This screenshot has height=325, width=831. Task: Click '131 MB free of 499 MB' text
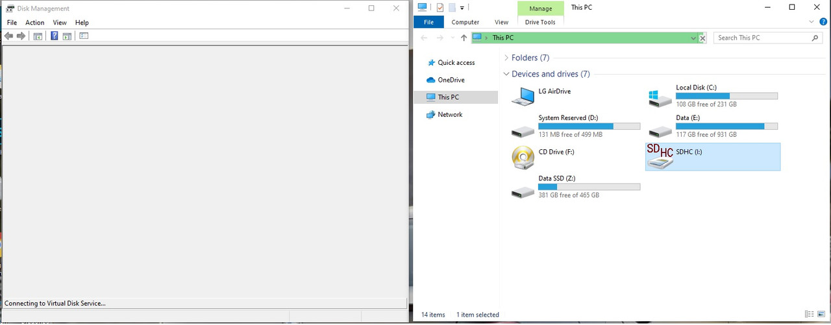point(571,135)
